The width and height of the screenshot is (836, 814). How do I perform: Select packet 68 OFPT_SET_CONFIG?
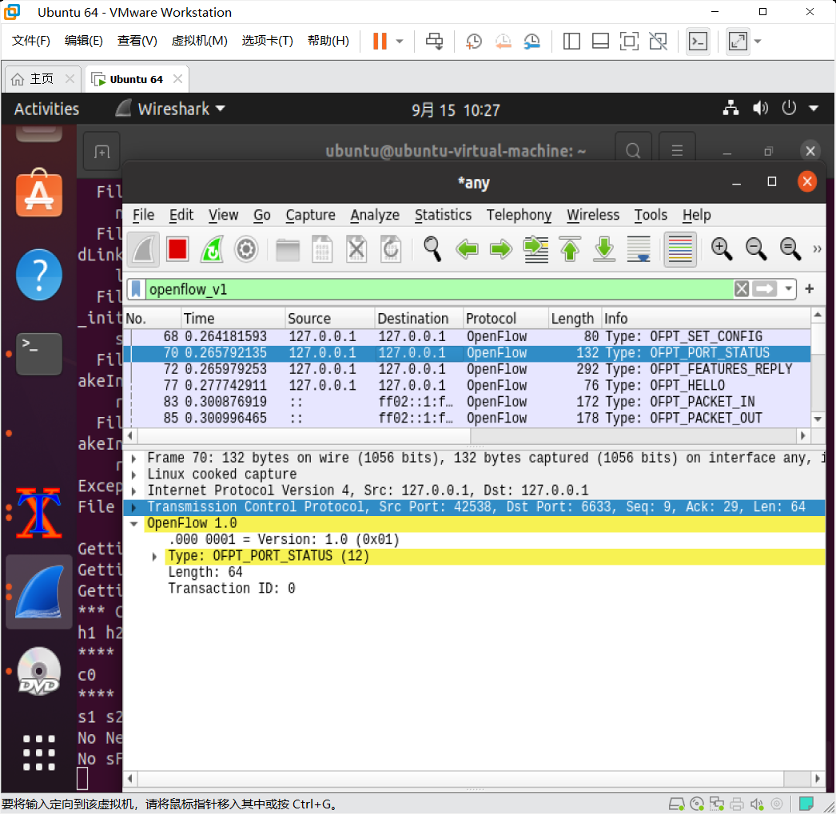tap(467, 336)
